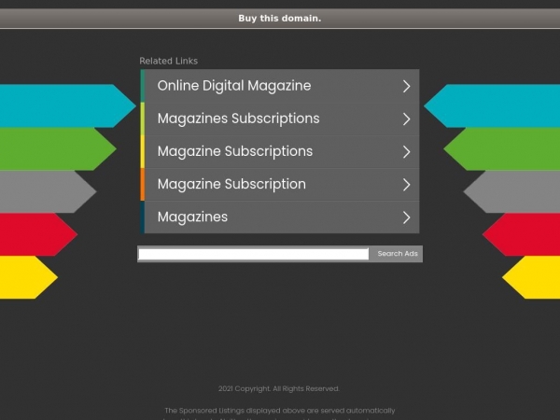Click the arrow in the Magazines row
The image size is (560, 420).
click(x=406, y=217)
